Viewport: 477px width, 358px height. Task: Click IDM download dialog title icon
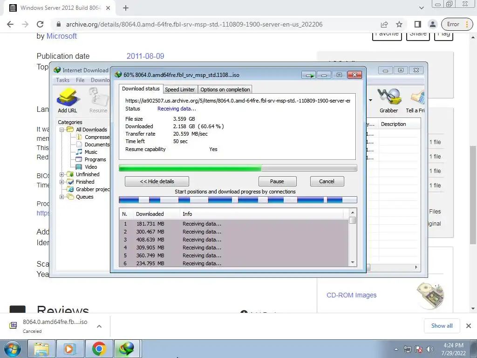tap(118, 75)
